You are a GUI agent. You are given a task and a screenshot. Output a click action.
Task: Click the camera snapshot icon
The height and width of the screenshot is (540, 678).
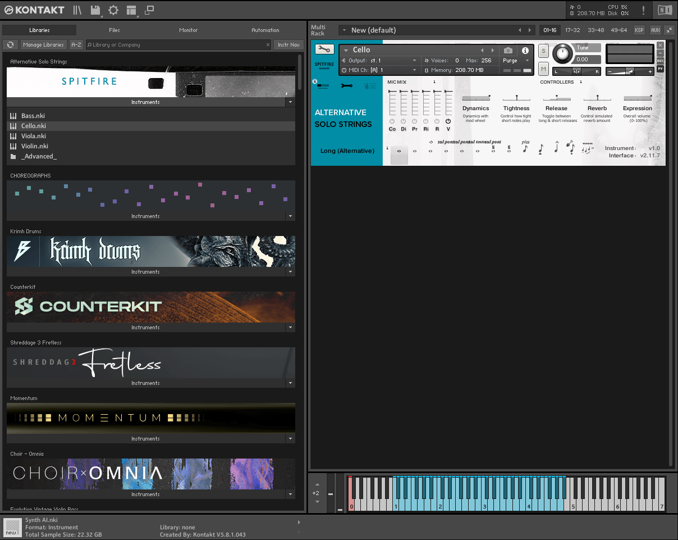(508, 51)
